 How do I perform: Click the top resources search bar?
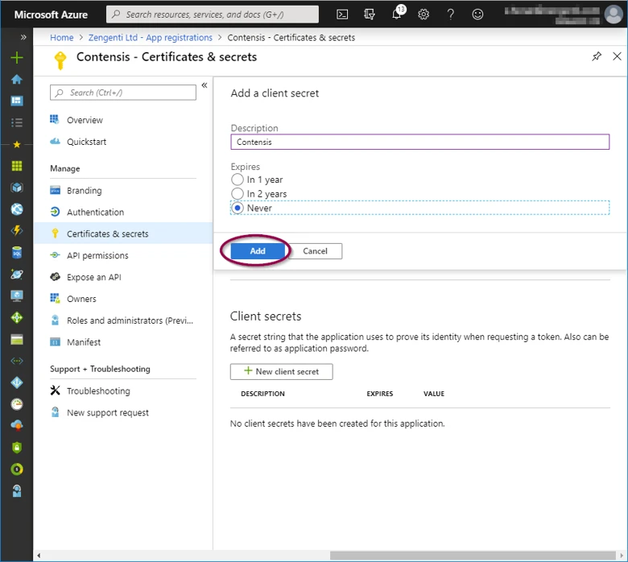click(213, 14)
